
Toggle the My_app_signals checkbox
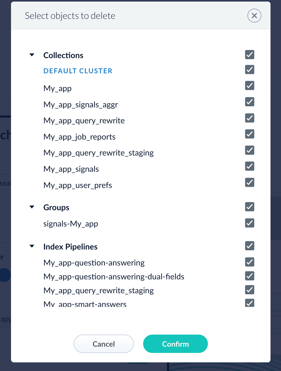(250, 166)
